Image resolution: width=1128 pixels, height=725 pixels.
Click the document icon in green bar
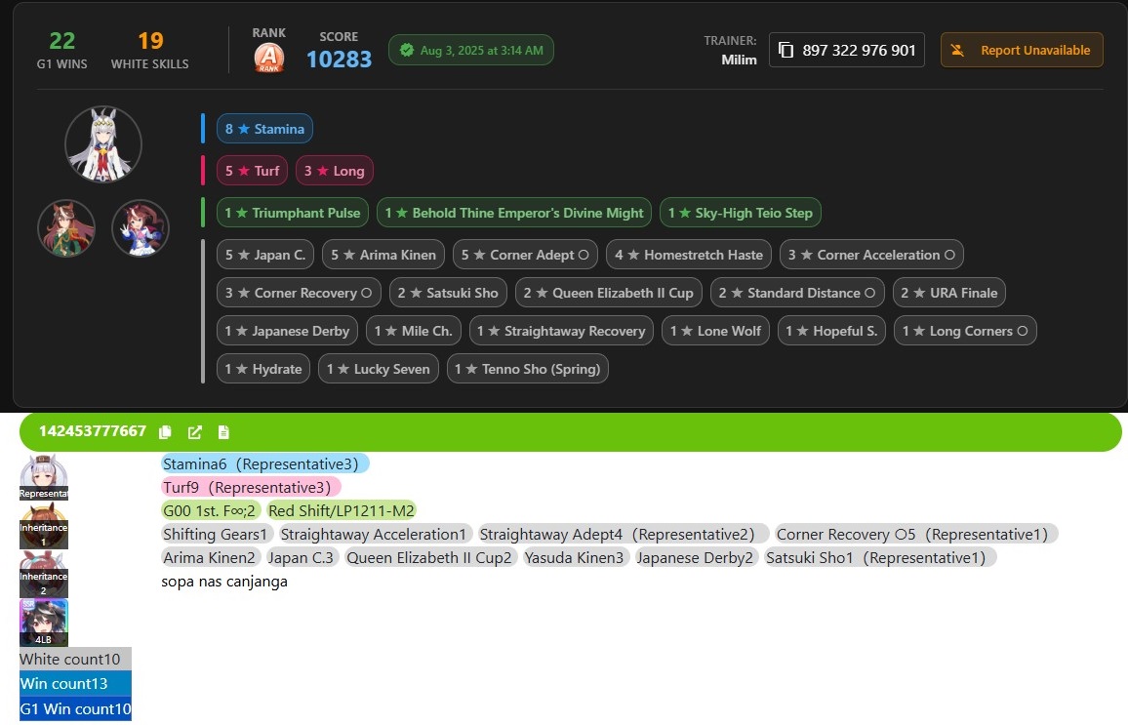click(223, 431)
